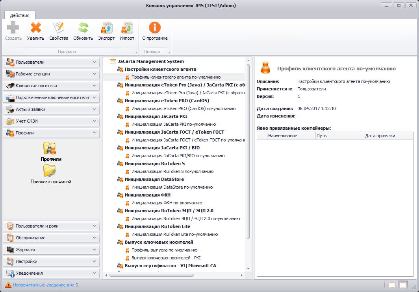
Task: Click the Учет СКЗИ lock icon
Action: [10, 121]
